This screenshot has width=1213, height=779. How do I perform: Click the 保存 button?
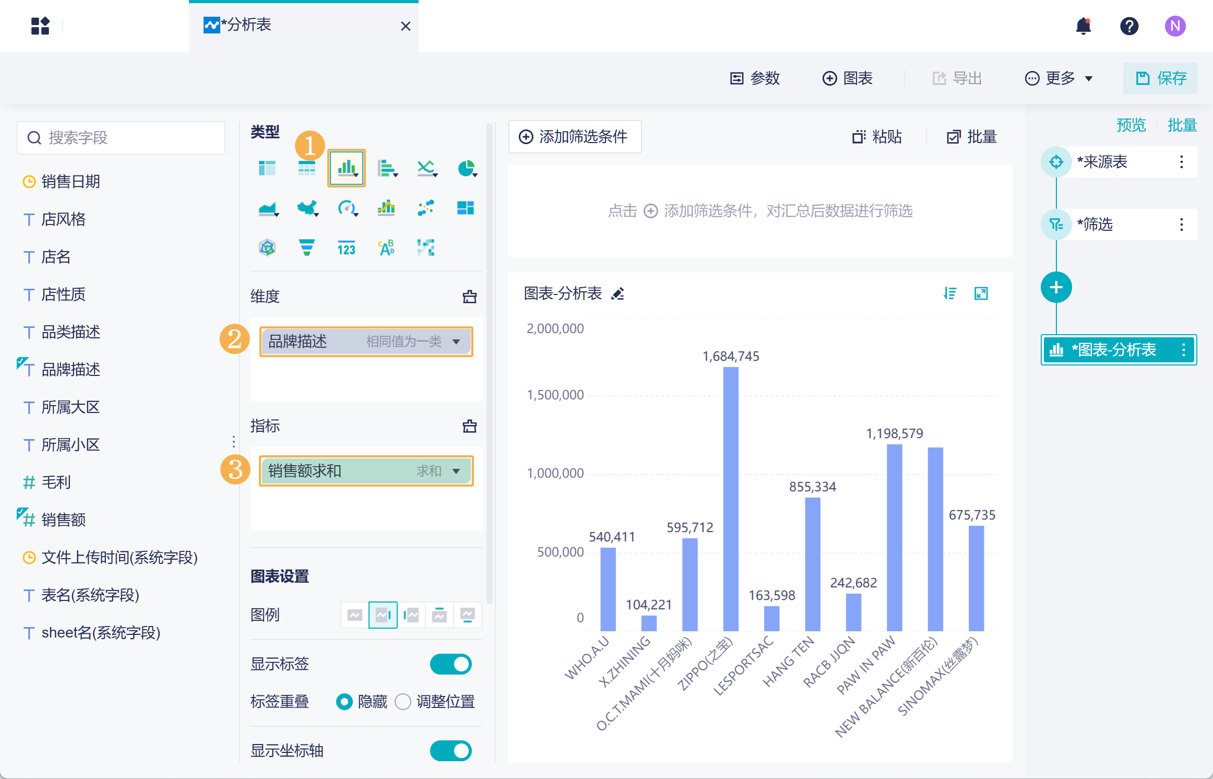click(x=1160, y=78)
